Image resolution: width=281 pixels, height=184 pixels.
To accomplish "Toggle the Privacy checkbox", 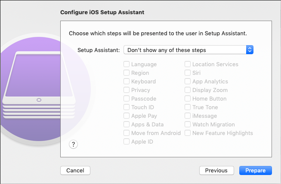I will 127,90.
